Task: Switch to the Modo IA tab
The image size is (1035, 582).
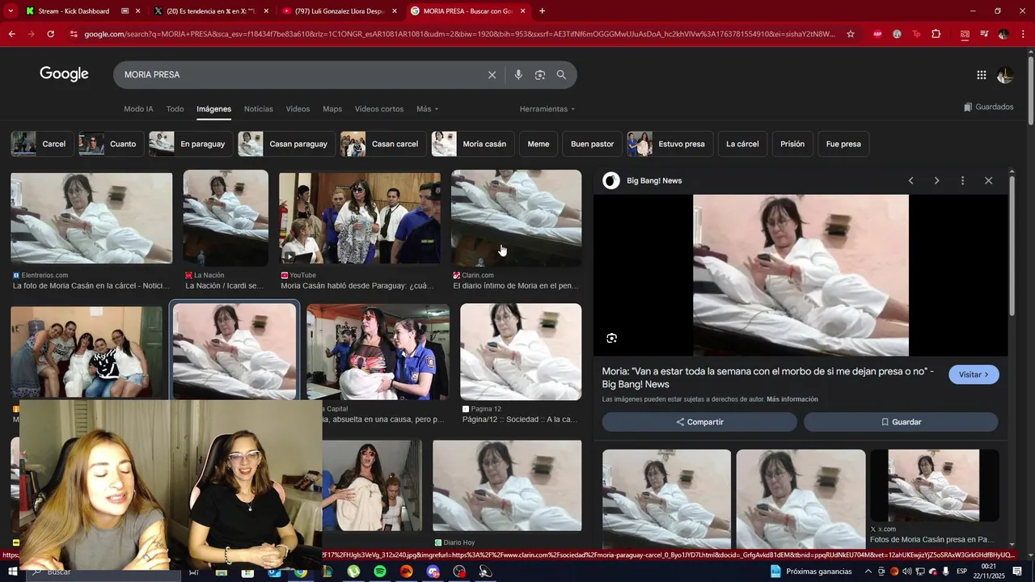Action: (138, 109)
